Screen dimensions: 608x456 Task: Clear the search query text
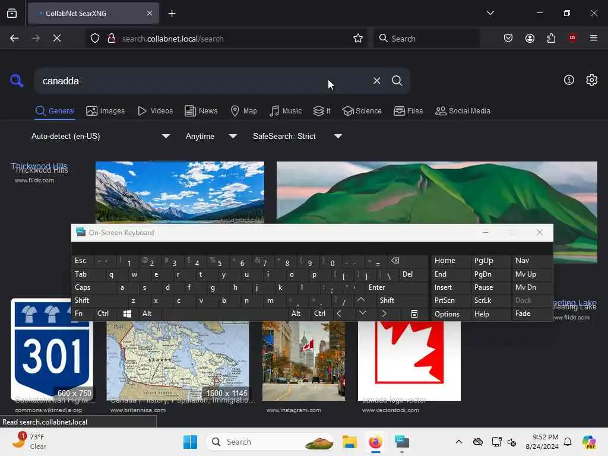(376, 81)
